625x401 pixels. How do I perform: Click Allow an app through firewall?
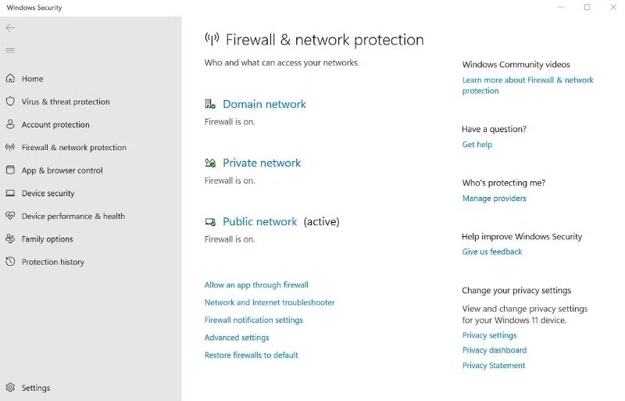point(256,285)
